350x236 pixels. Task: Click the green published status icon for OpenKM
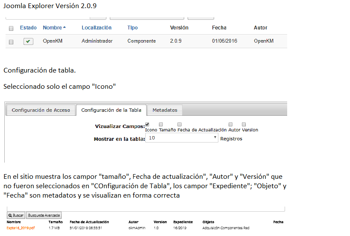[28, 41]
